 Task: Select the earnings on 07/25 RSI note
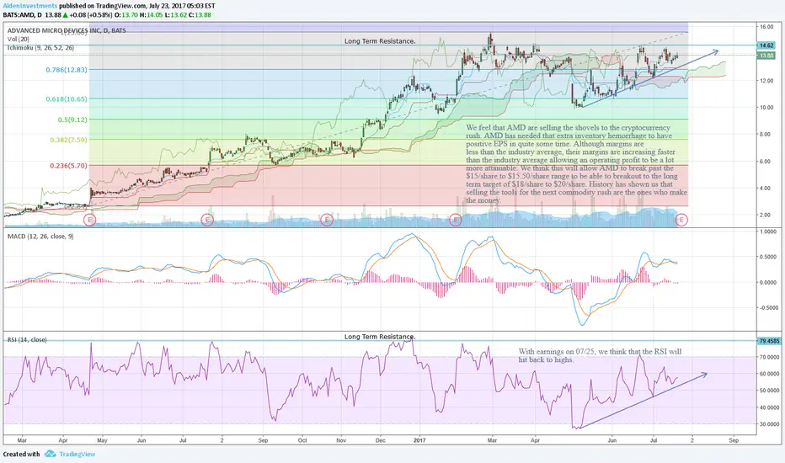(x=600, y=355)
